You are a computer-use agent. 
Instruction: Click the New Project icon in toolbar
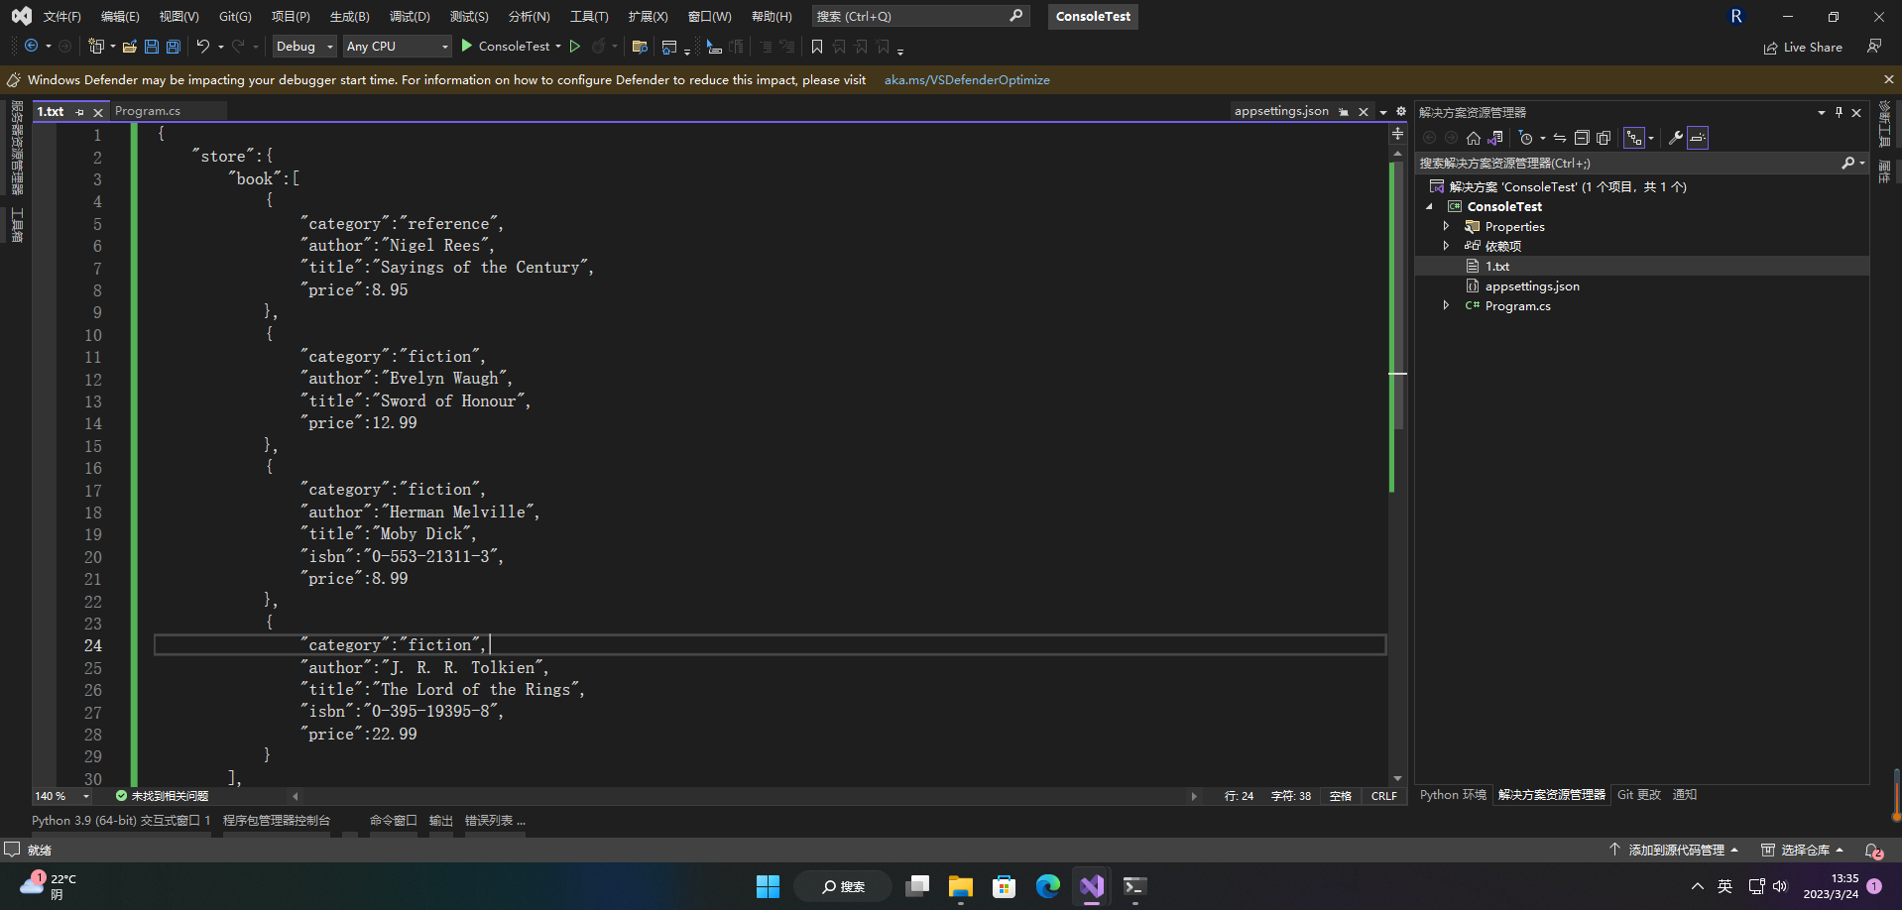(x=96, y=47)
